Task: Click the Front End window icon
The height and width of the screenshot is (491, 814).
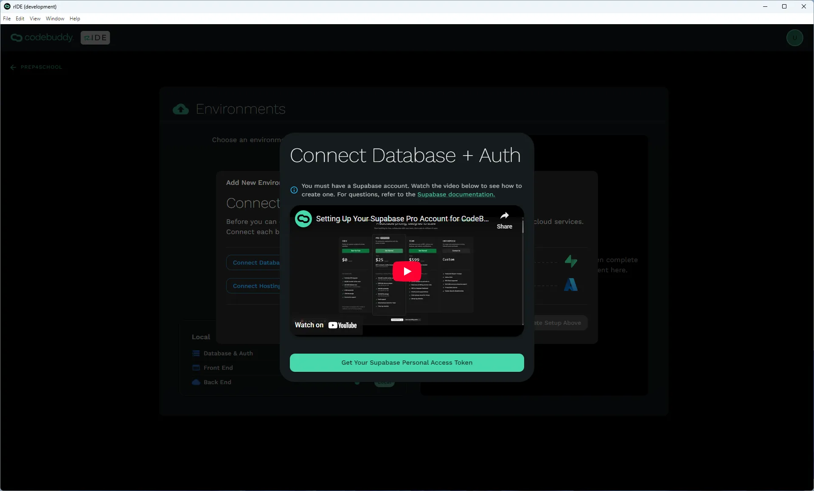Action: pos(196,368)
